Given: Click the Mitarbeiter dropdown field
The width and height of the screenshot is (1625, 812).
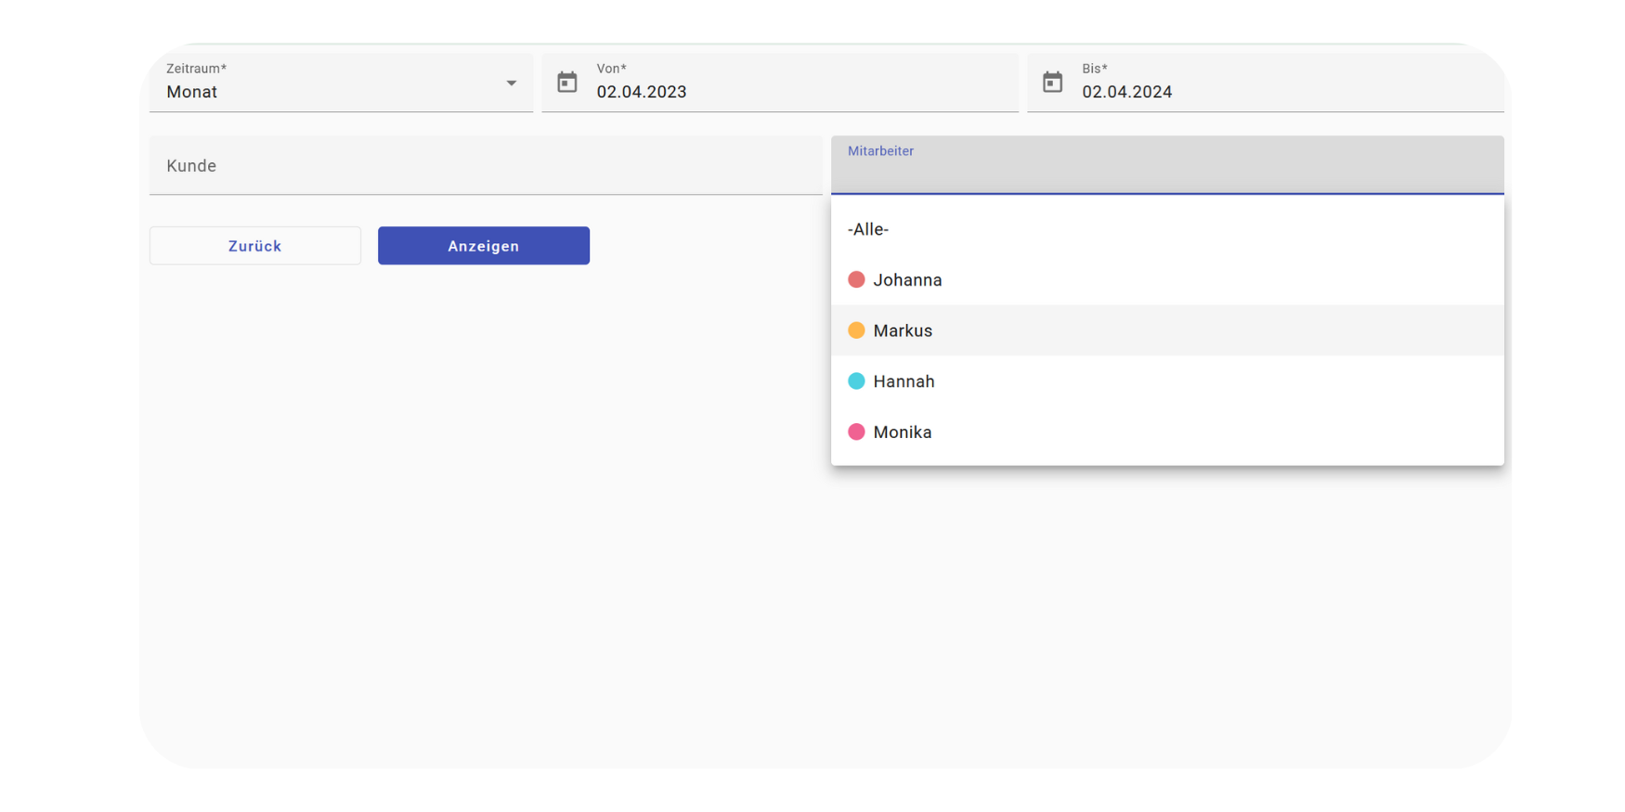Looking at the screenshot, I should tap(1167, 165).
